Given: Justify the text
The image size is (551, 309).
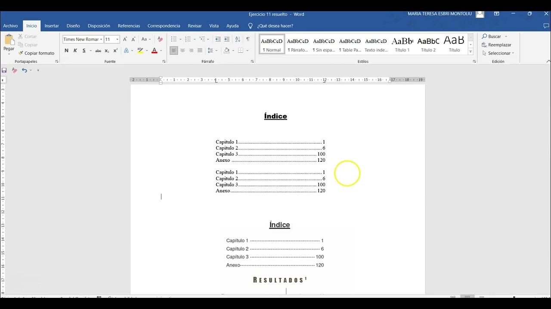Looking at the screenshot, I should [200, 51].
